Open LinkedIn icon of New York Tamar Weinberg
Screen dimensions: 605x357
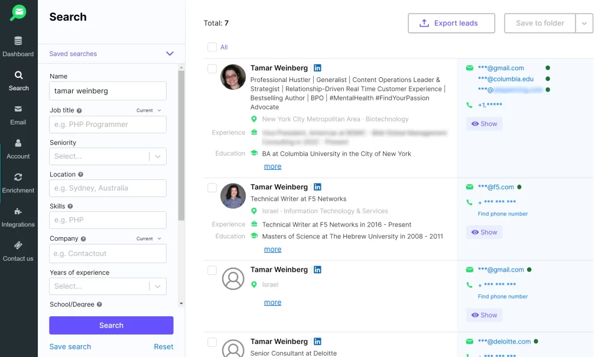pos(317,68)
